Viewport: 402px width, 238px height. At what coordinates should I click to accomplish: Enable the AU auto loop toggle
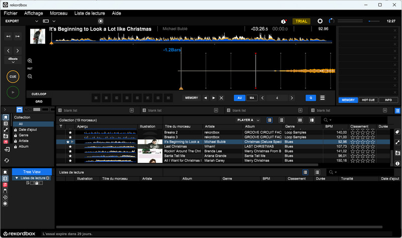240,98
